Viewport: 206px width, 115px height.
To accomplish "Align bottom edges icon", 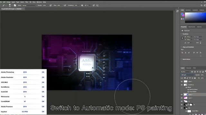I will pyautogui.click(x=201, y=52).
